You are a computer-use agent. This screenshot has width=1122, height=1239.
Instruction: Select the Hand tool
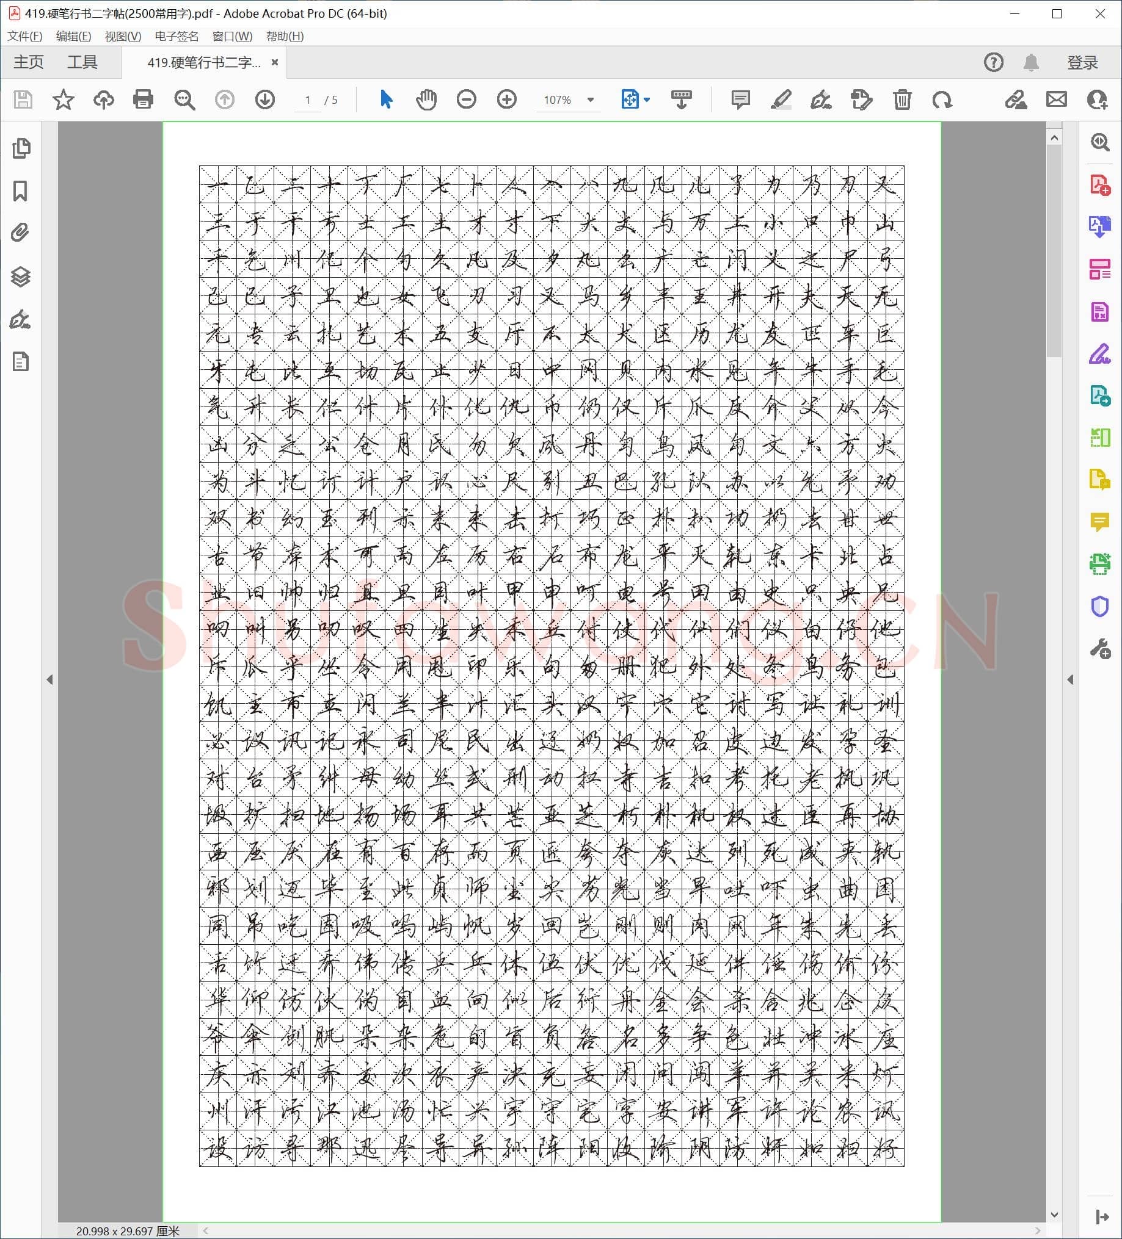pos(426,99)
